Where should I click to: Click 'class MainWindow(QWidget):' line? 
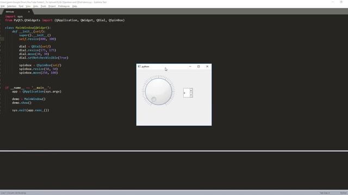tap(28, 28)
